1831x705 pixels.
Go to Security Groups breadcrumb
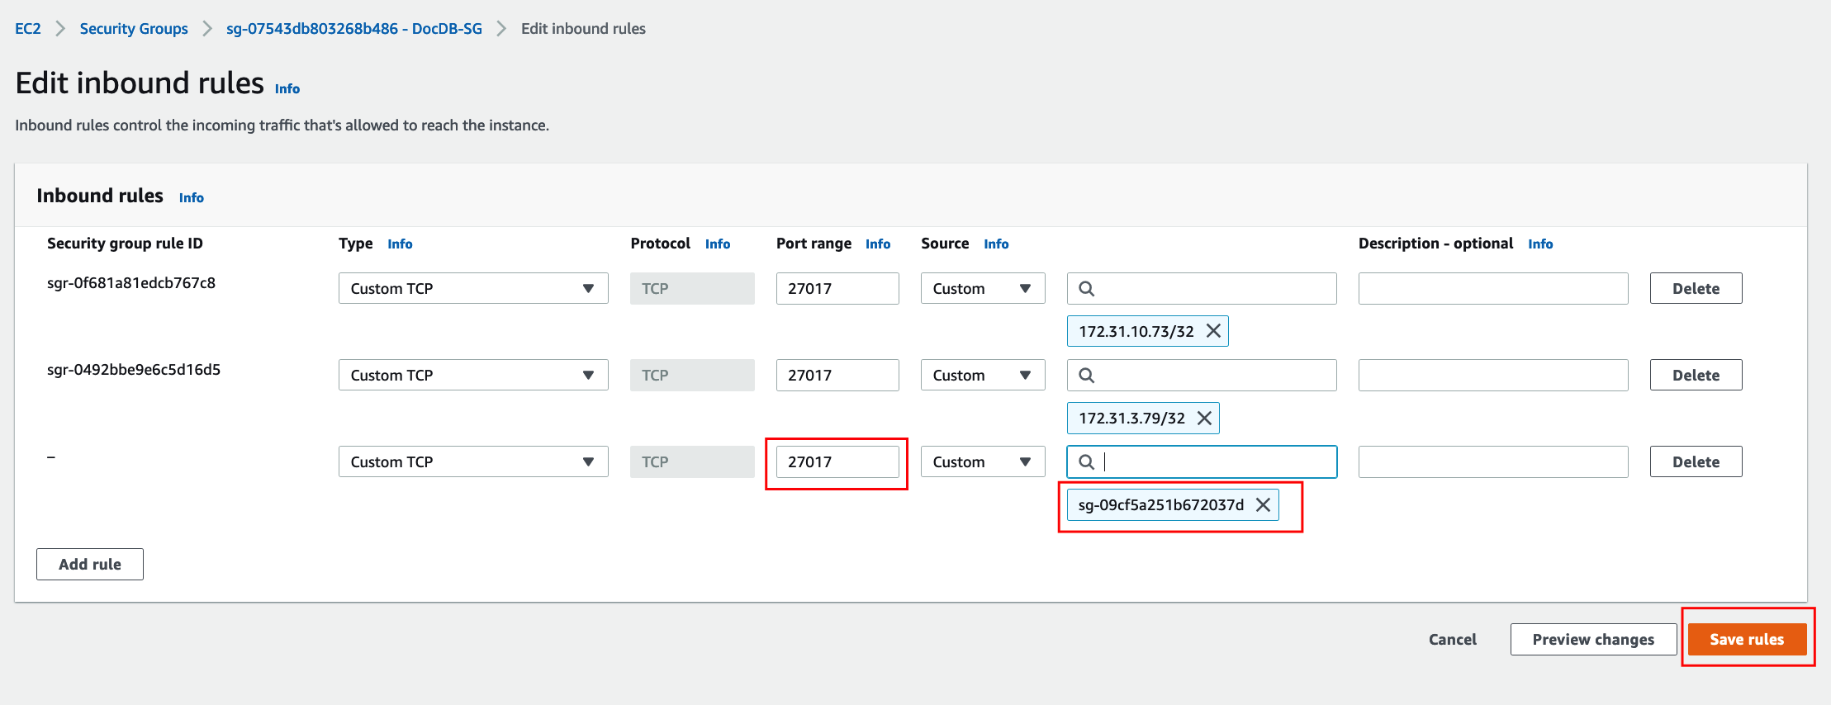click(134, 29)
